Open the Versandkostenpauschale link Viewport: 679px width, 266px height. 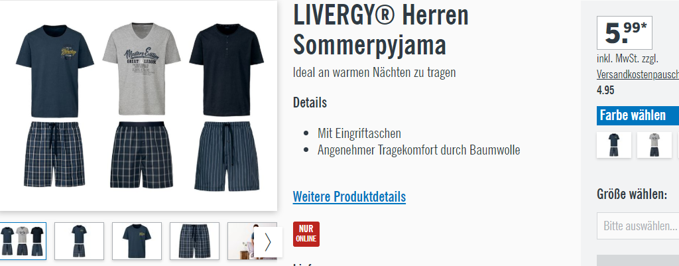coord(638,74)
